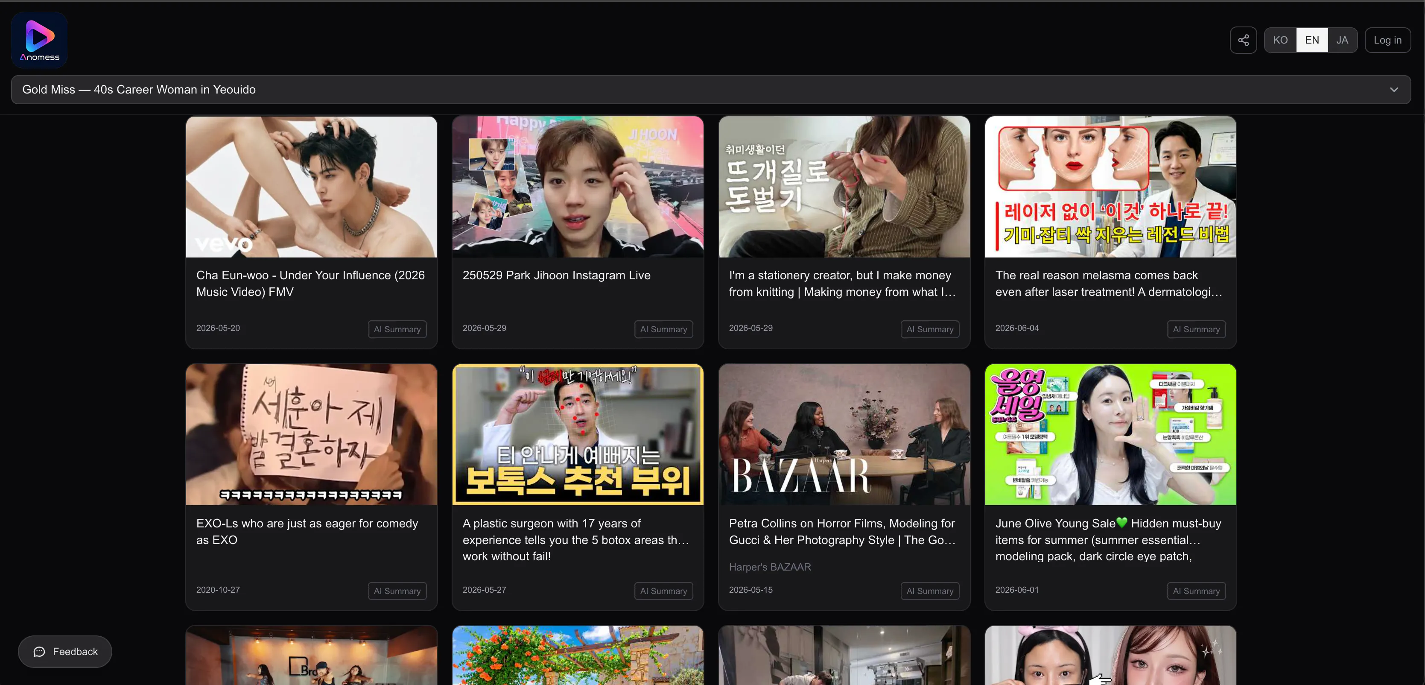AI Summary for knitting creator video
The image size is (1425, 685).
(x=930, y=329)
